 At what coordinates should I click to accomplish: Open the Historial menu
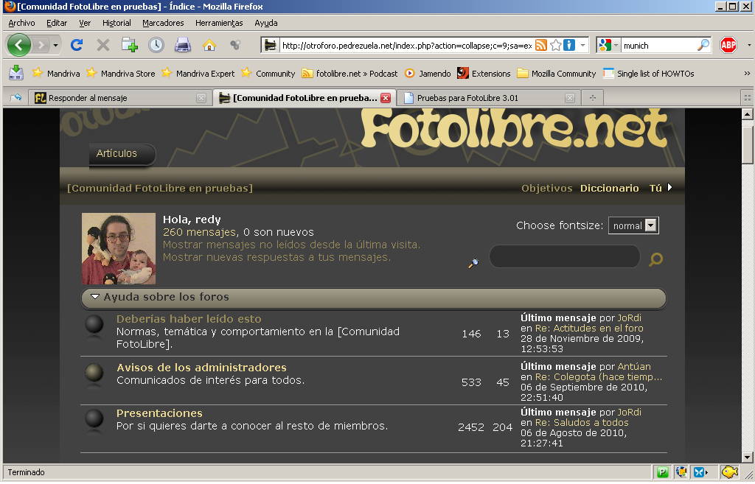(x=116, y=23)
